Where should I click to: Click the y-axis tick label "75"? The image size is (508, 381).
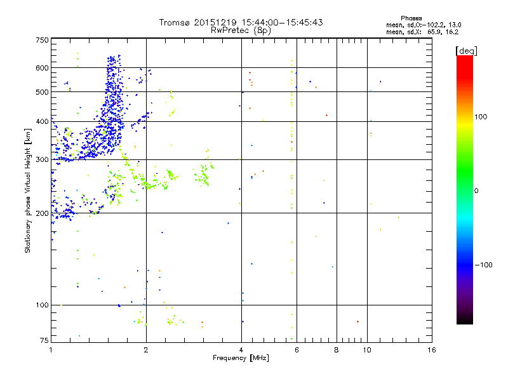click(x=44, y=340)
